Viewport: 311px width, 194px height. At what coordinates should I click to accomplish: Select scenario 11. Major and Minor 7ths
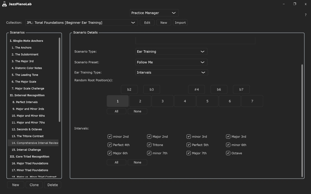(33, 123)
